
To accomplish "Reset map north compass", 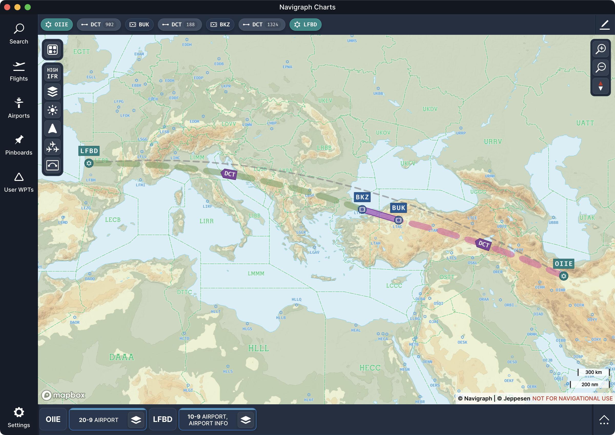I will pos(601,86).
